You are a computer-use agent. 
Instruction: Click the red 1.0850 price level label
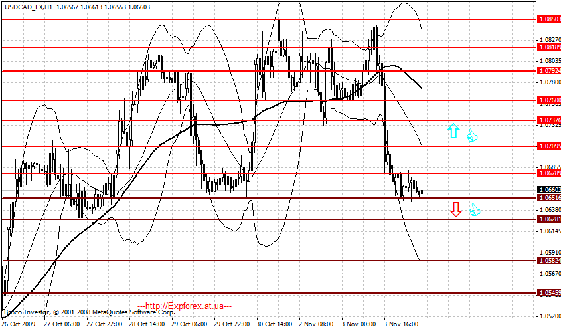(x=549, y=19)
